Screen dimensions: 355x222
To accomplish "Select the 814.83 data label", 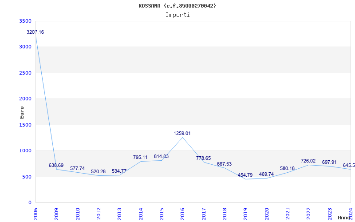I will [x=161, y=156].
